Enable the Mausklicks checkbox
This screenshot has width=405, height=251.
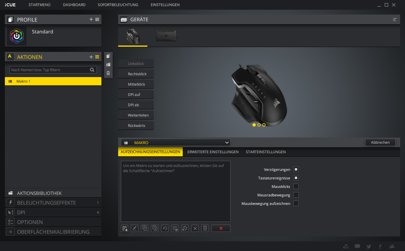(x=296, y=186)
